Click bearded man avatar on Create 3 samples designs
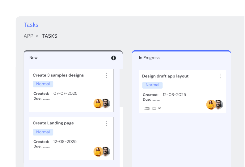Image resolution: width=245 pixels, height=167 pixels. [106, 103]
